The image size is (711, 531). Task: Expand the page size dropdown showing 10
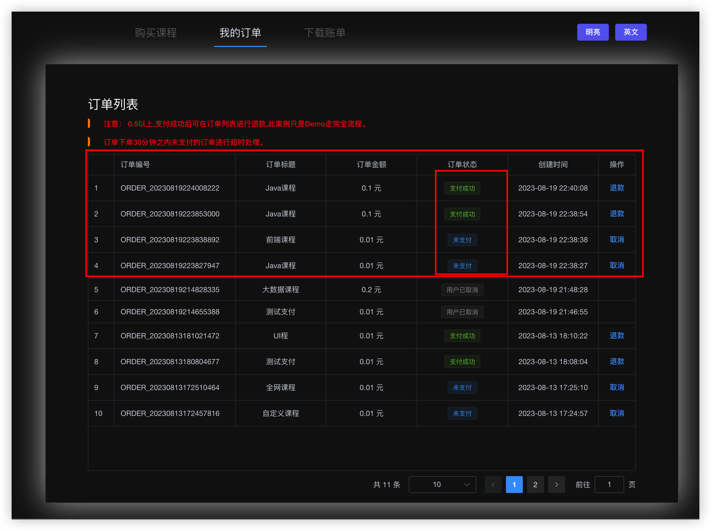point(442,484)
